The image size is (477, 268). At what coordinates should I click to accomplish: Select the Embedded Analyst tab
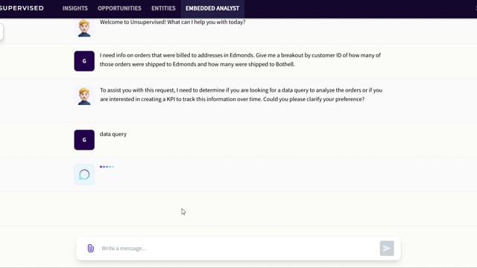tap(212, 8)
